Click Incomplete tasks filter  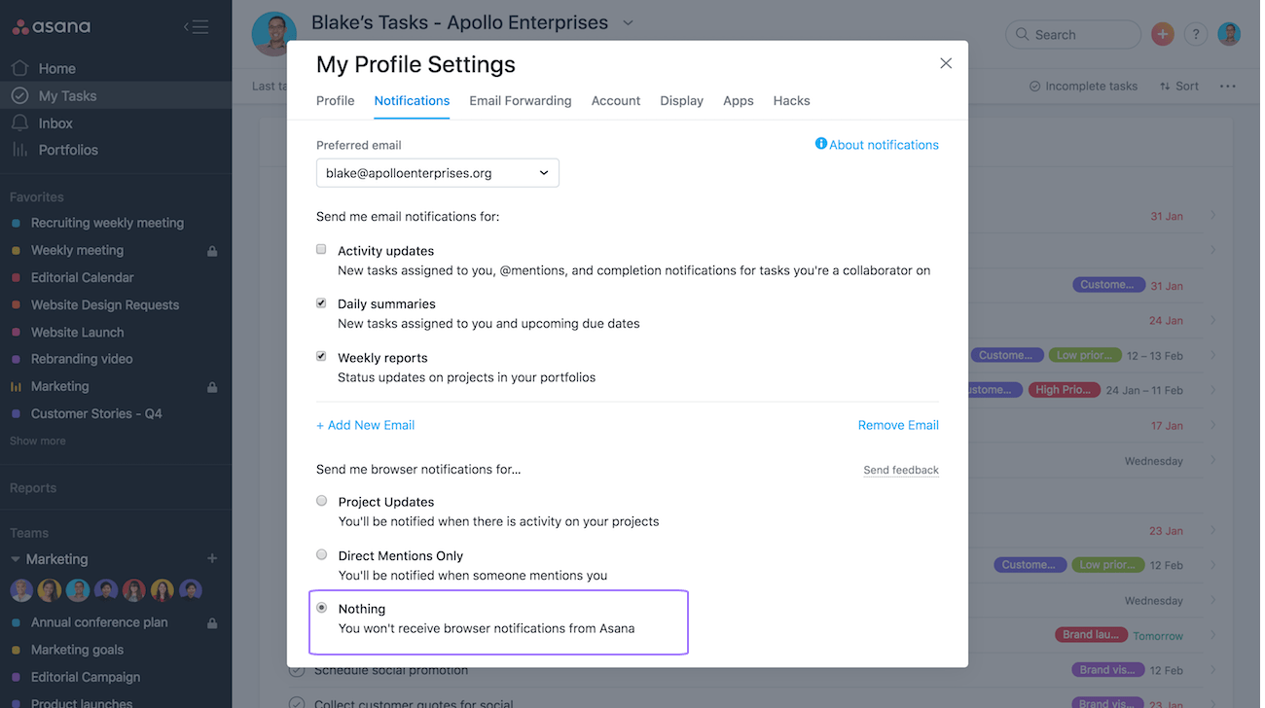pos(1083,87)
